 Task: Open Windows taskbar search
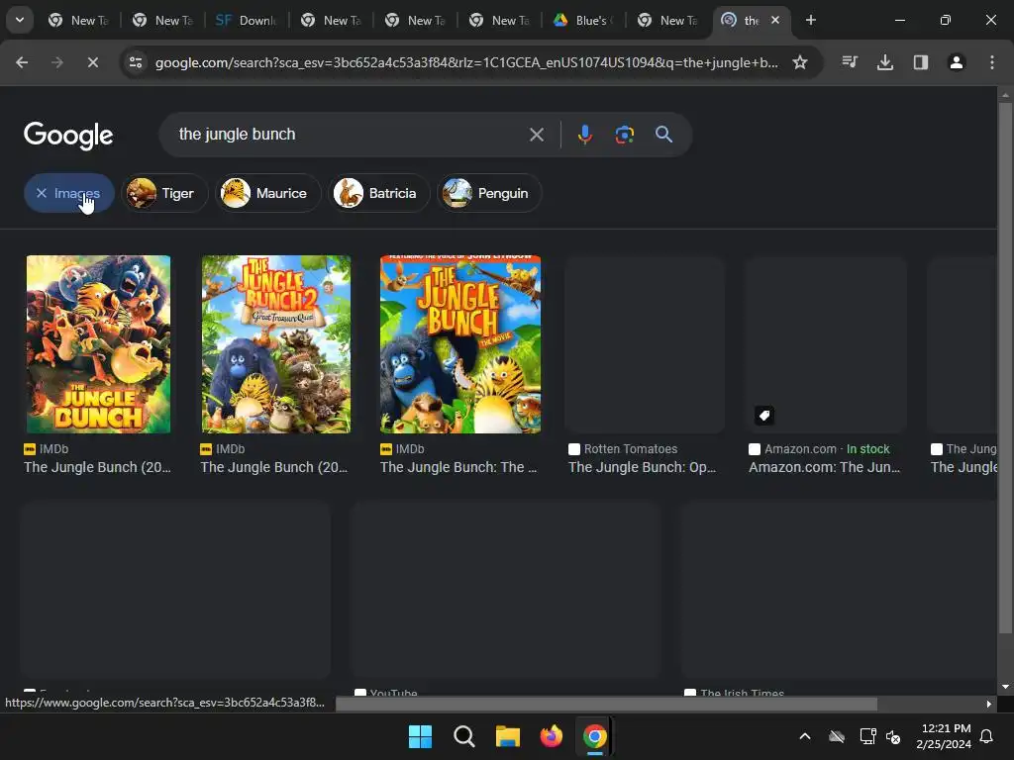tap(463, 736)
